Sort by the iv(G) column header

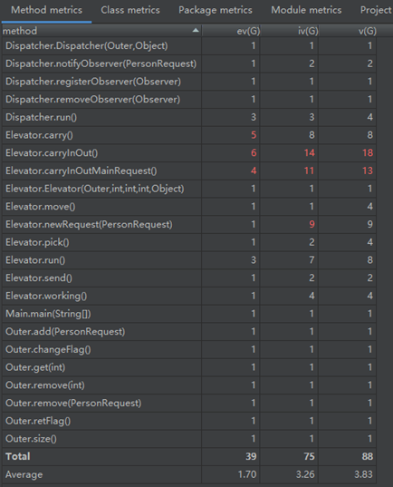pos(290,31)
